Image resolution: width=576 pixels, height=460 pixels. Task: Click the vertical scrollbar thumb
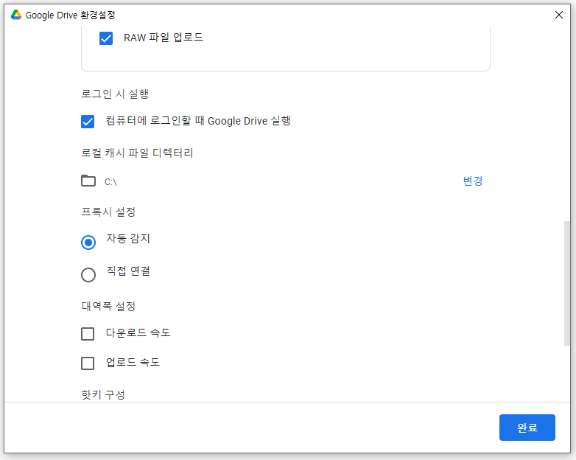[x=567, y=283]
